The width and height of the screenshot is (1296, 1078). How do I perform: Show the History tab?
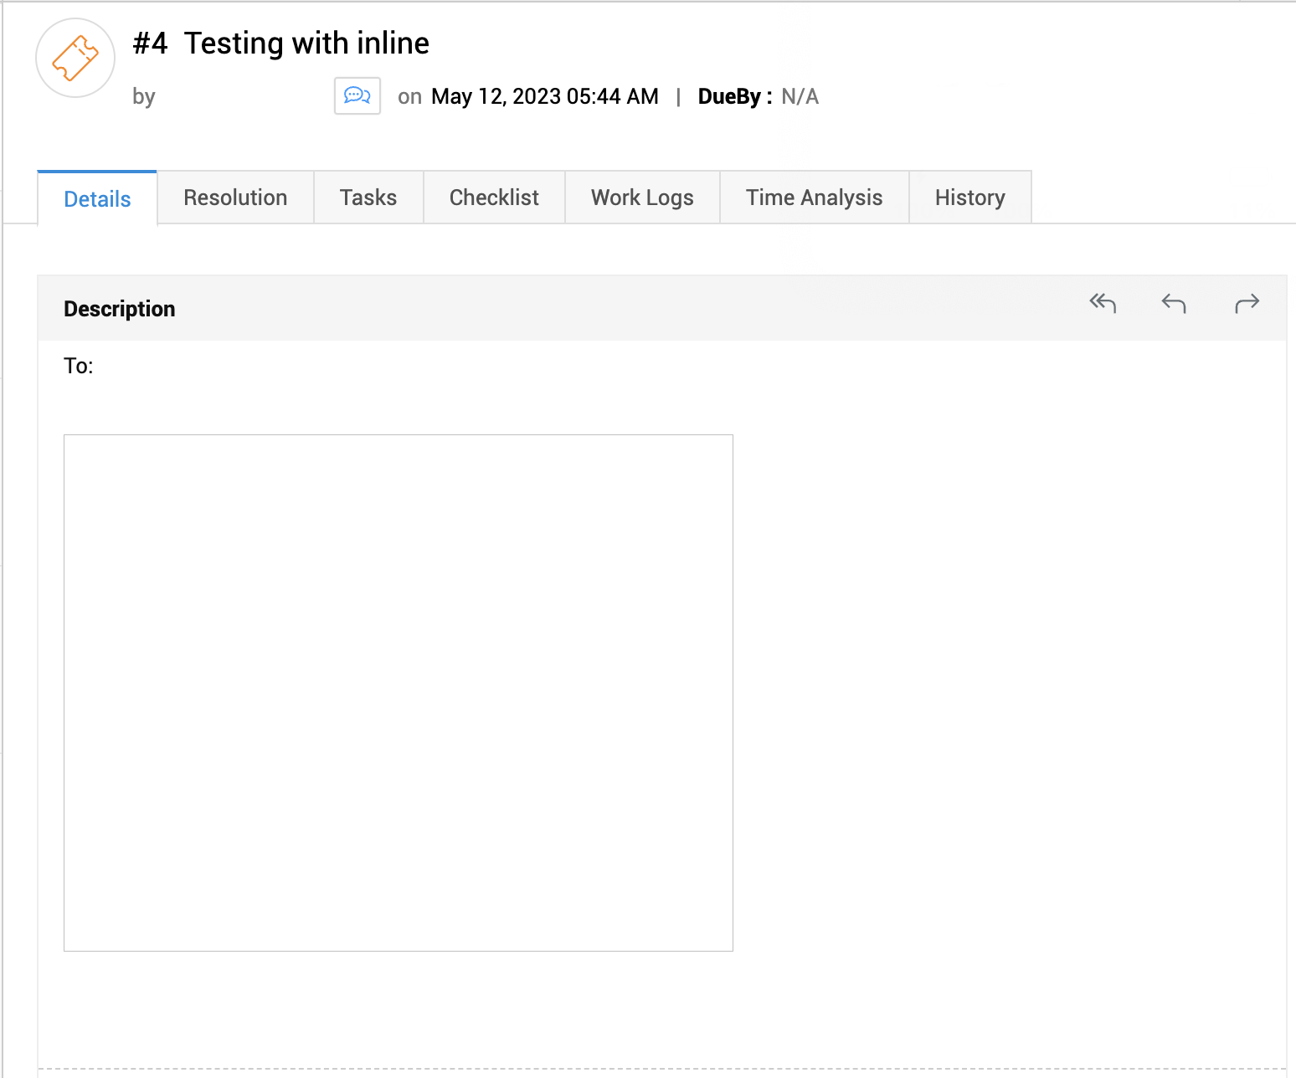pos(969,198)
